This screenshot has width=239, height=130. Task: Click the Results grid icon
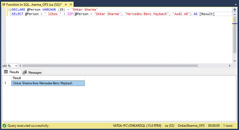6,72
